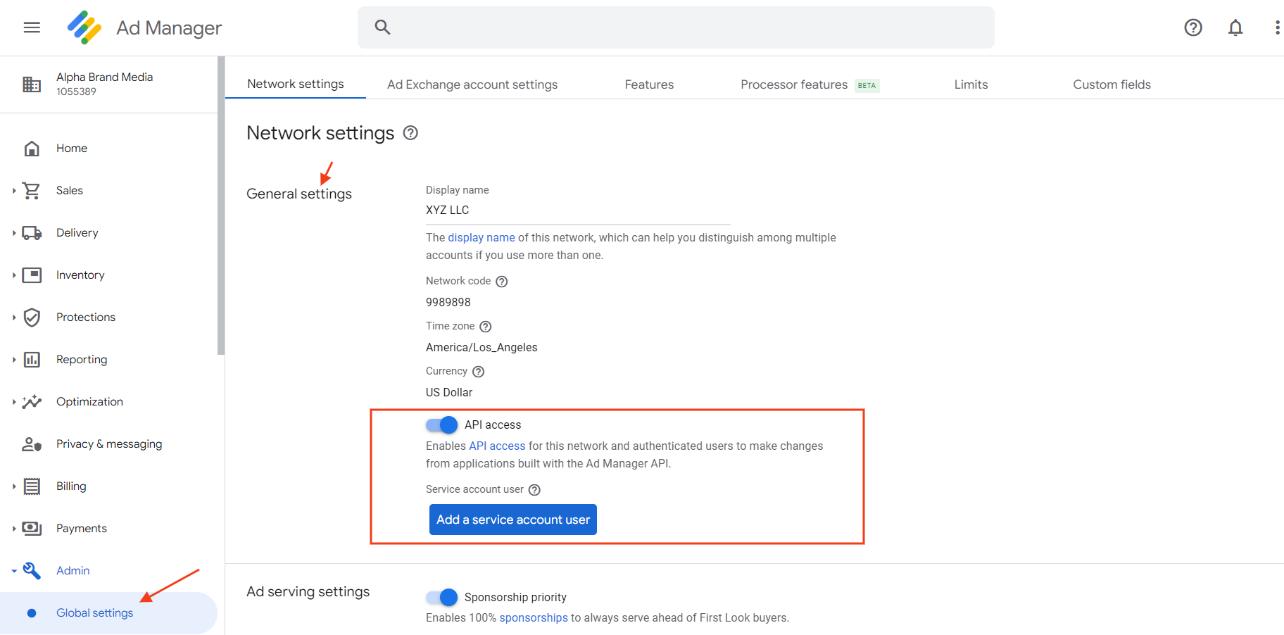Open the Custom fields tab
Image resolution: width=1284 pixels, height=635 pixels.
tap(1112, 84)
